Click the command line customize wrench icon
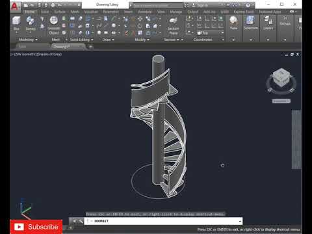 (x=81, y=221)
